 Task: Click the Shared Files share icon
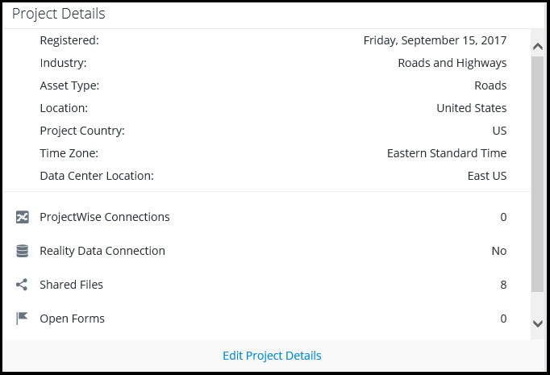click(x=23, y=285)
